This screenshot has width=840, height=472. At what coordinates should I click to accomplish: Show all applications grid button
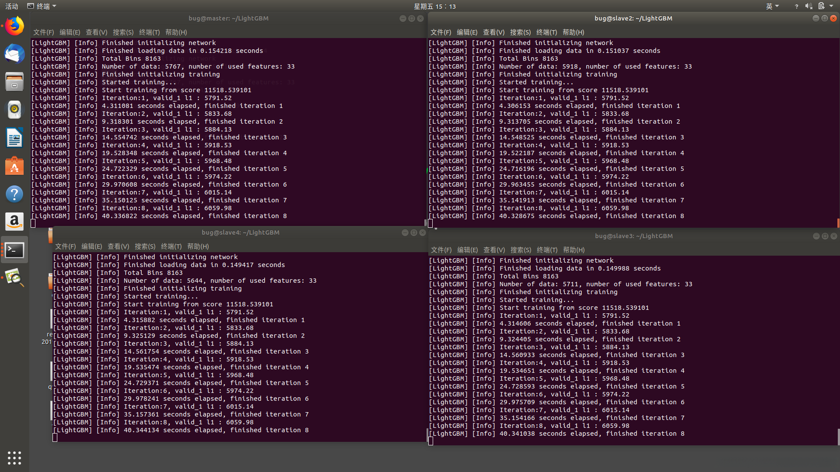[14, 458]
